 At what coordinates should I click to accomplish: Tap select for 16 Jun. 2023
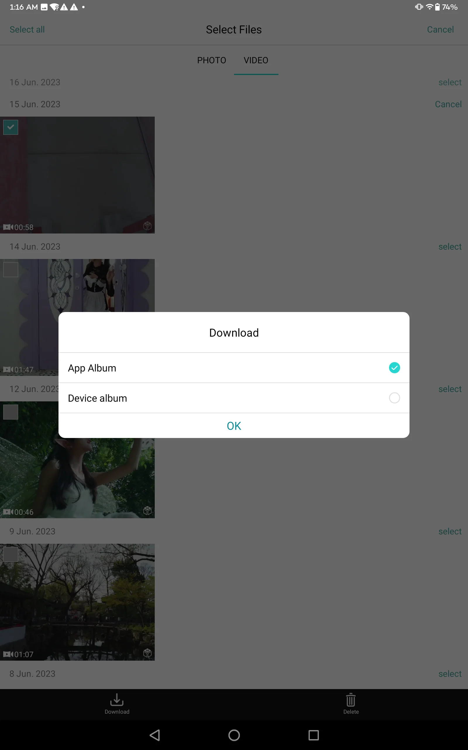[450, 82]
